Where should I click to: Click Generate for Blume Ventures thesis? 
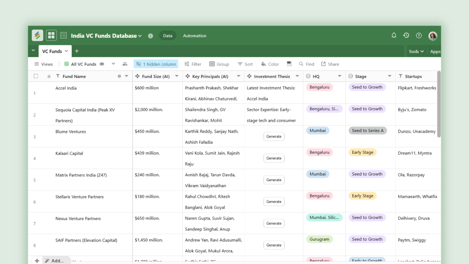[274, 136]
